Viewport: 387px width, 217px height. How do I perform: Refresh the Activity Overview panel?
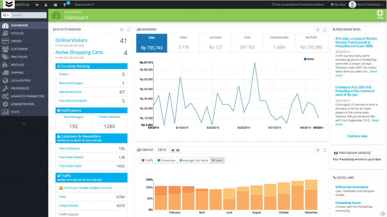click(x=129, y=29)
